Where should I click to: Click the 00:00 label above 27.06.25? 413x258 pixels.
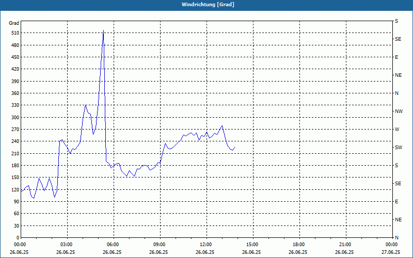(x=391, y=245)
